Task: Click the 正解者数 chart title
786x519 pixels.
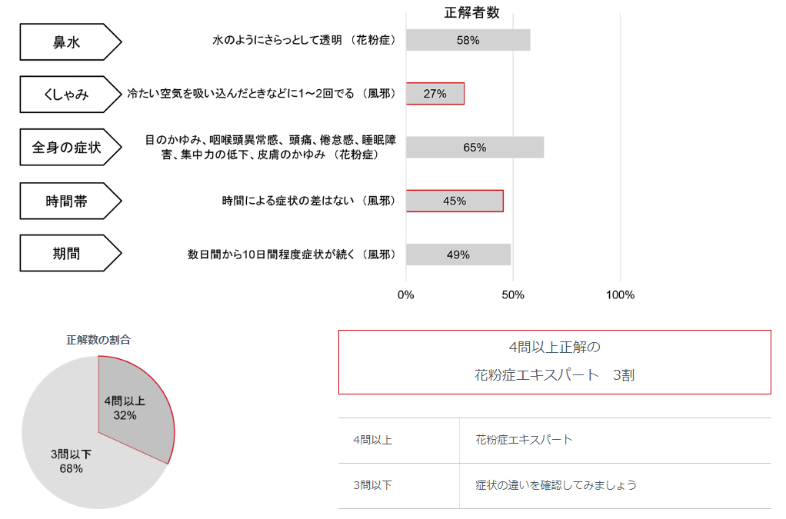Action: click(471, 12)
